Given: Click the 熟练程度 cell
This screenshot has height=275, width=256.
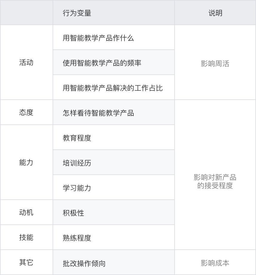Looking at the screenshot, I should (x=77, y=238).
